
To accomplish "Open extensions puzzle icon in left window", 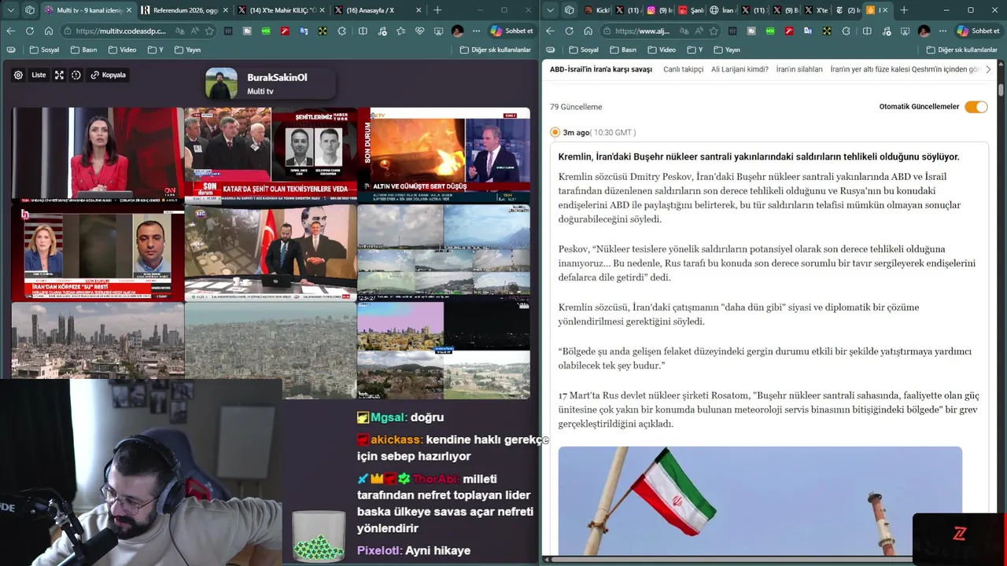I will tap(342, 31).
